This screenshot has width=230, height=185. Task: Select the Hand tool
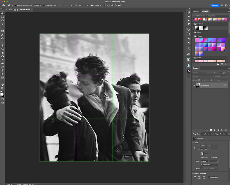(x=3, y=84)
